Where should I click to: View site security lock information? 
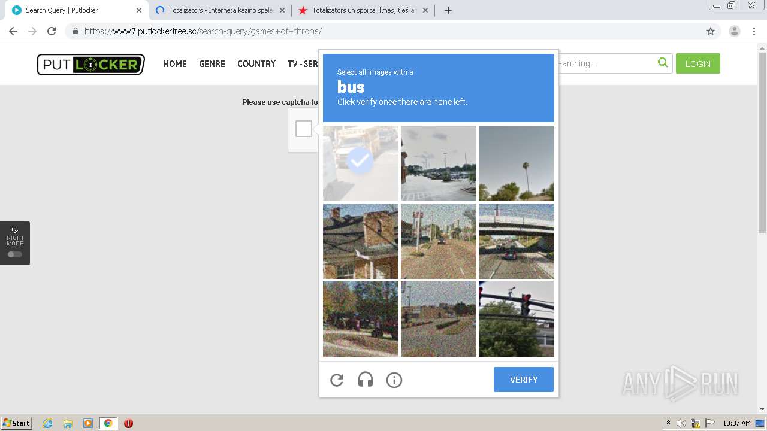75,31
